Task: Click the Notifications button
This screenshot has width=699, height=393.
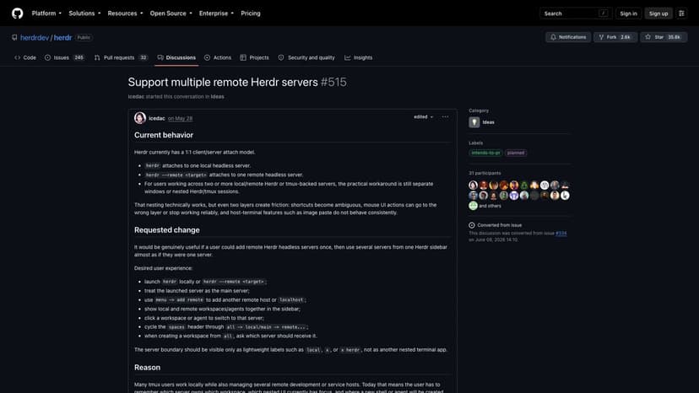Action: click(568, 37)
